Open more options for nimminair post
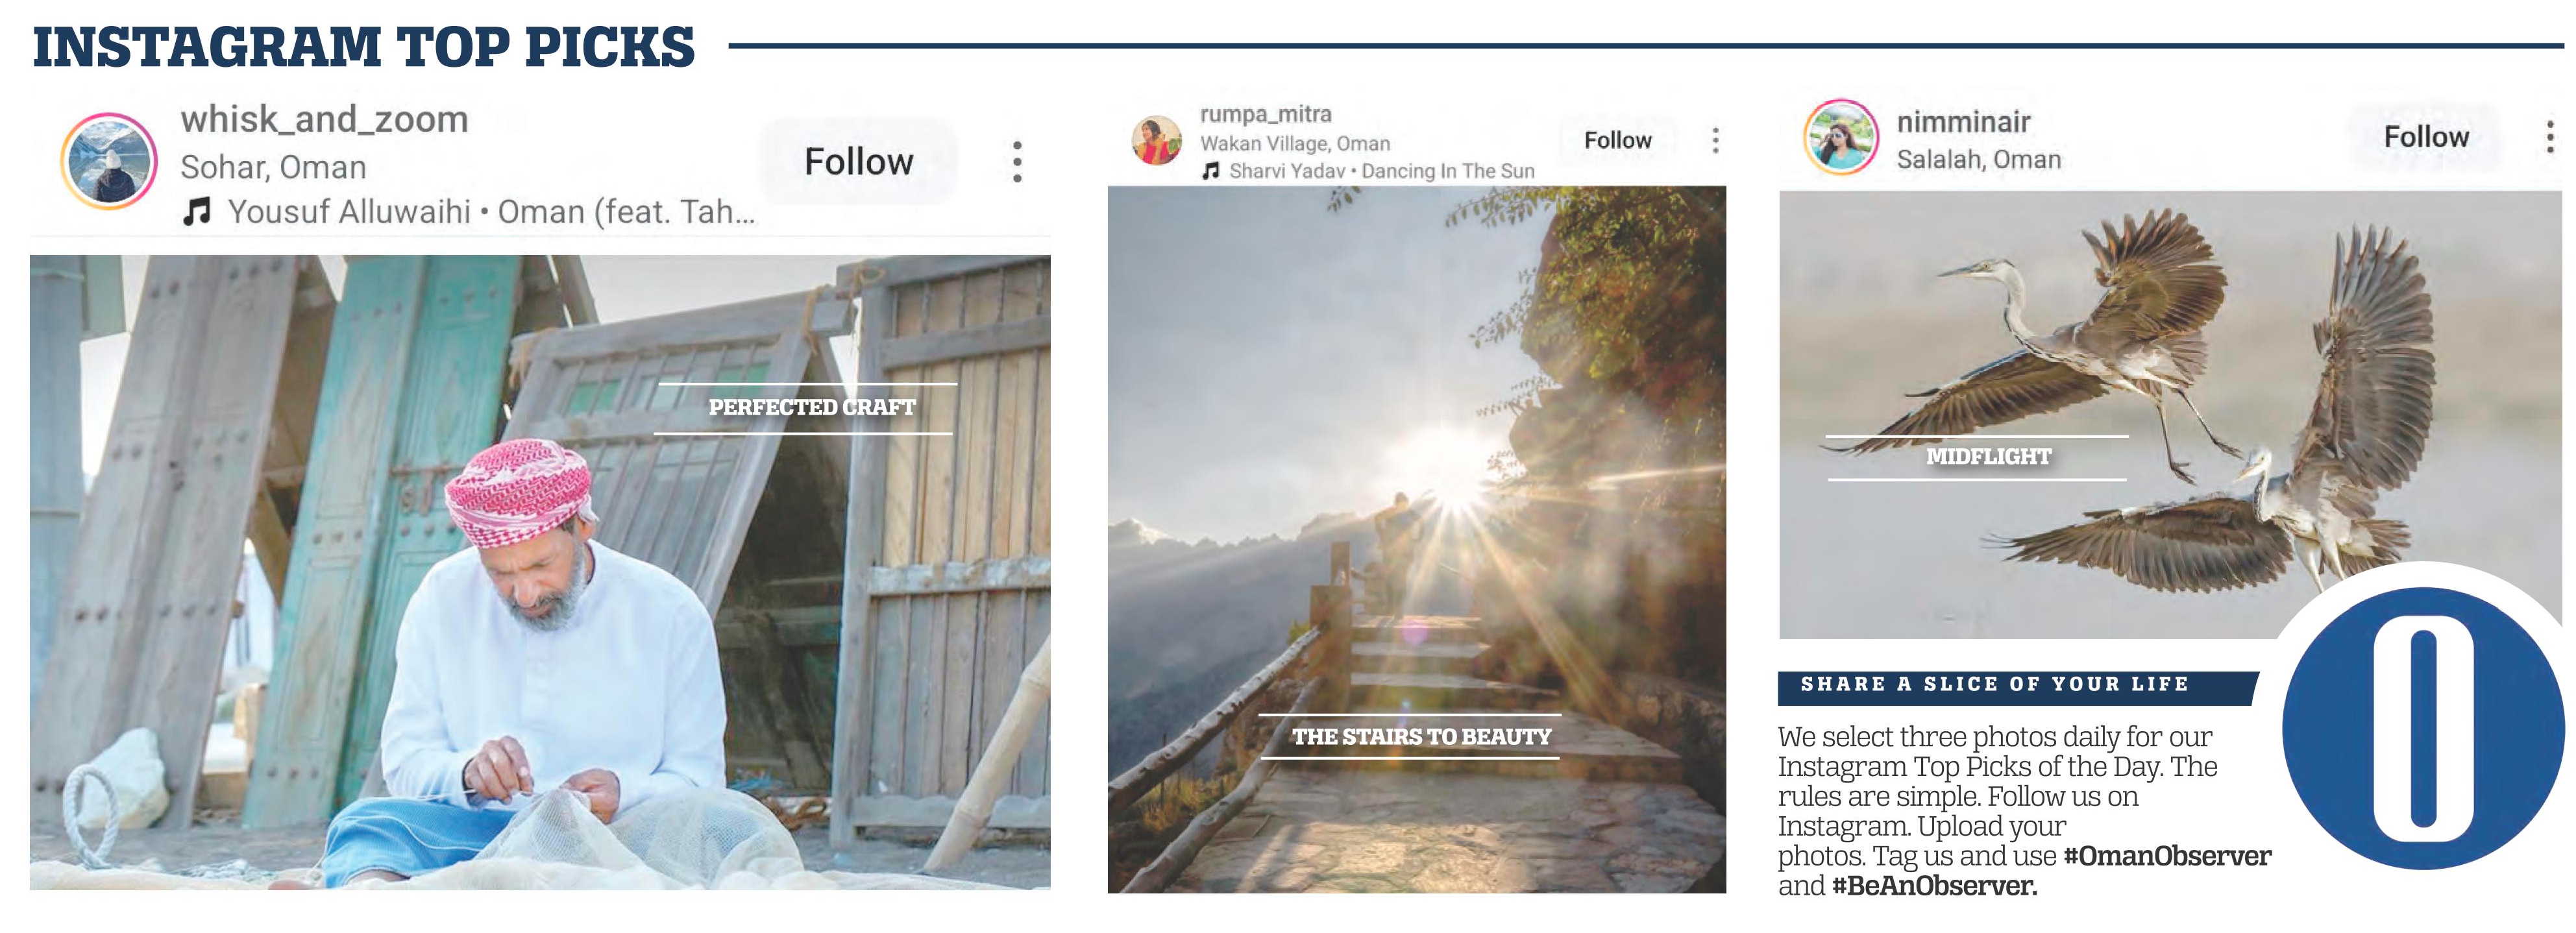 (2550, 137)
